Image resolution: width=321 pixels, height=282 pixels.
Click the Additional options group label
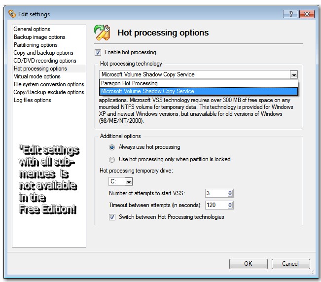click(120, 136)
